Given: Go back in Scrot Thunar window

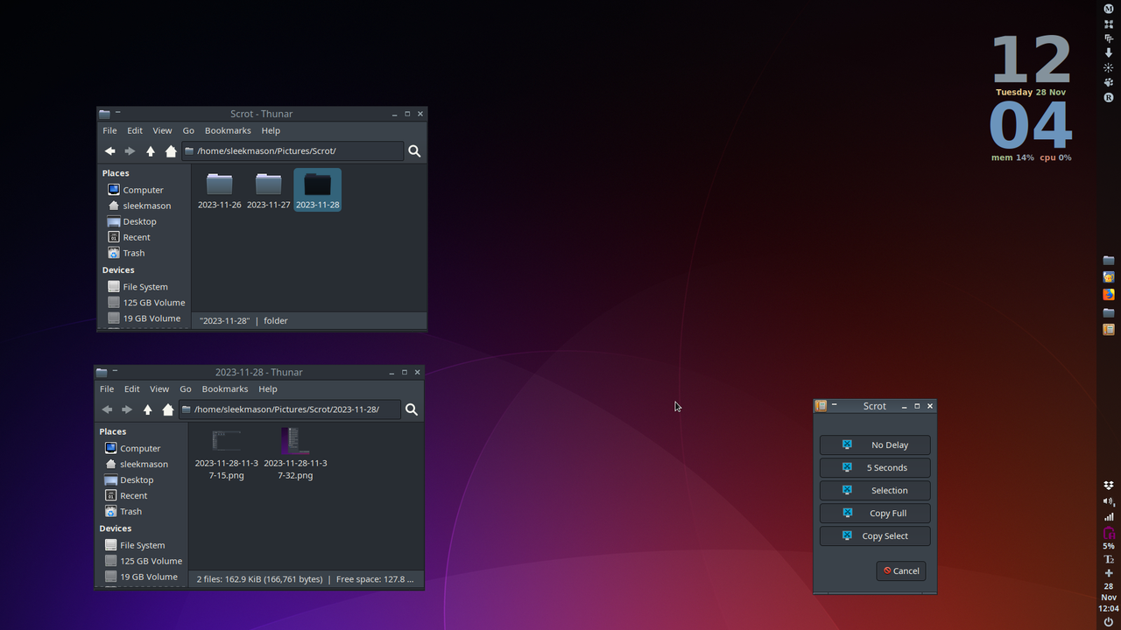Looking at the screenshot, I should (110, 151).
